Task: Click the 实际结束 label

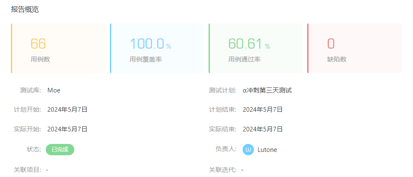Action: [222, 129]
